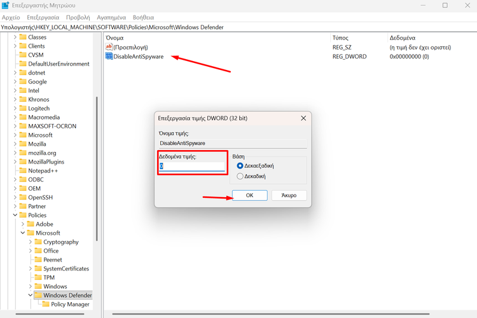
Task: Select the Windows Defender folder icon
Action: coord(38,295)
